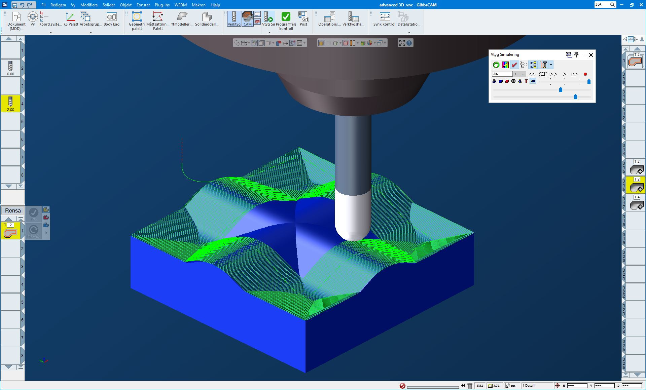The height and width of the screenshot is (390, 646).
Task: Click the Post G1 icon
Action: tap(303, 19)
